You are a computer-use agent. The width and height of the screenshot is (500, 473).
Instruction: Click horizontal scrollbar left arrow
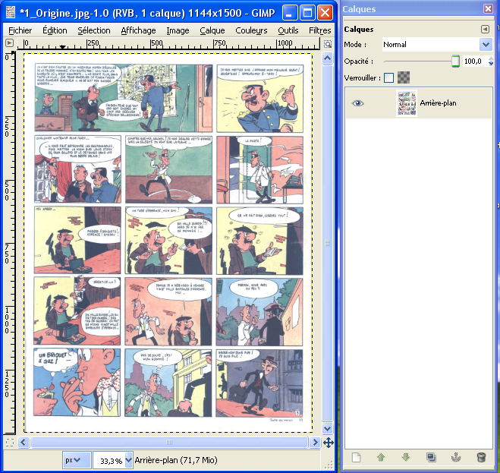24,443
